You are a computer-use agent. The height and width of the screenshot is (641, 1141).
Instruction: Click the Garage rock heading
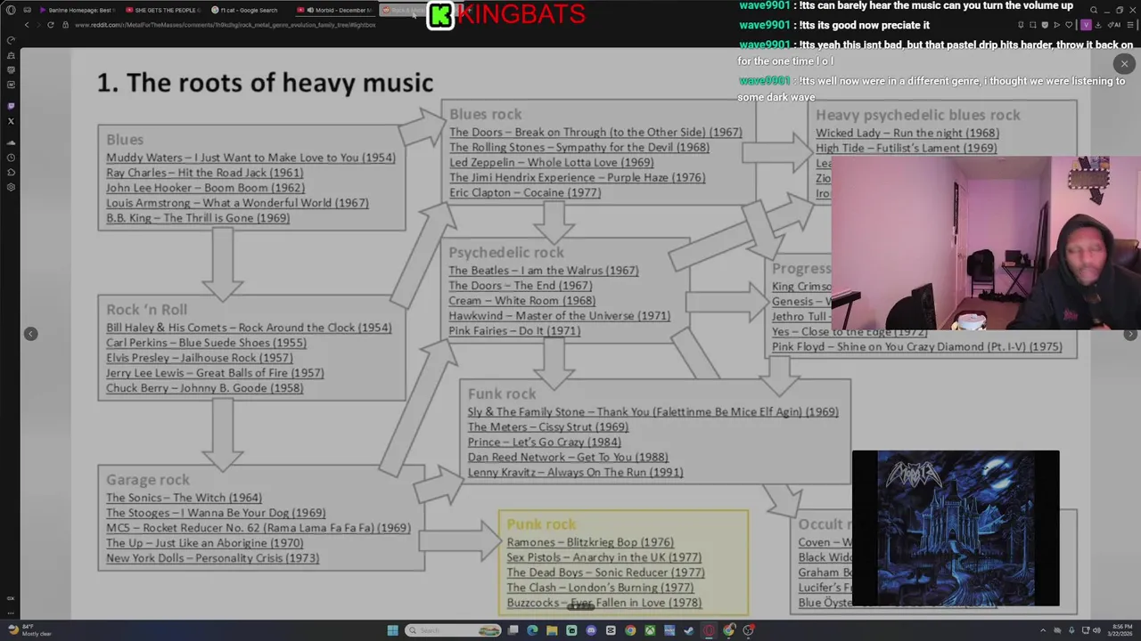pyautogui.click(x=148, y=480)
